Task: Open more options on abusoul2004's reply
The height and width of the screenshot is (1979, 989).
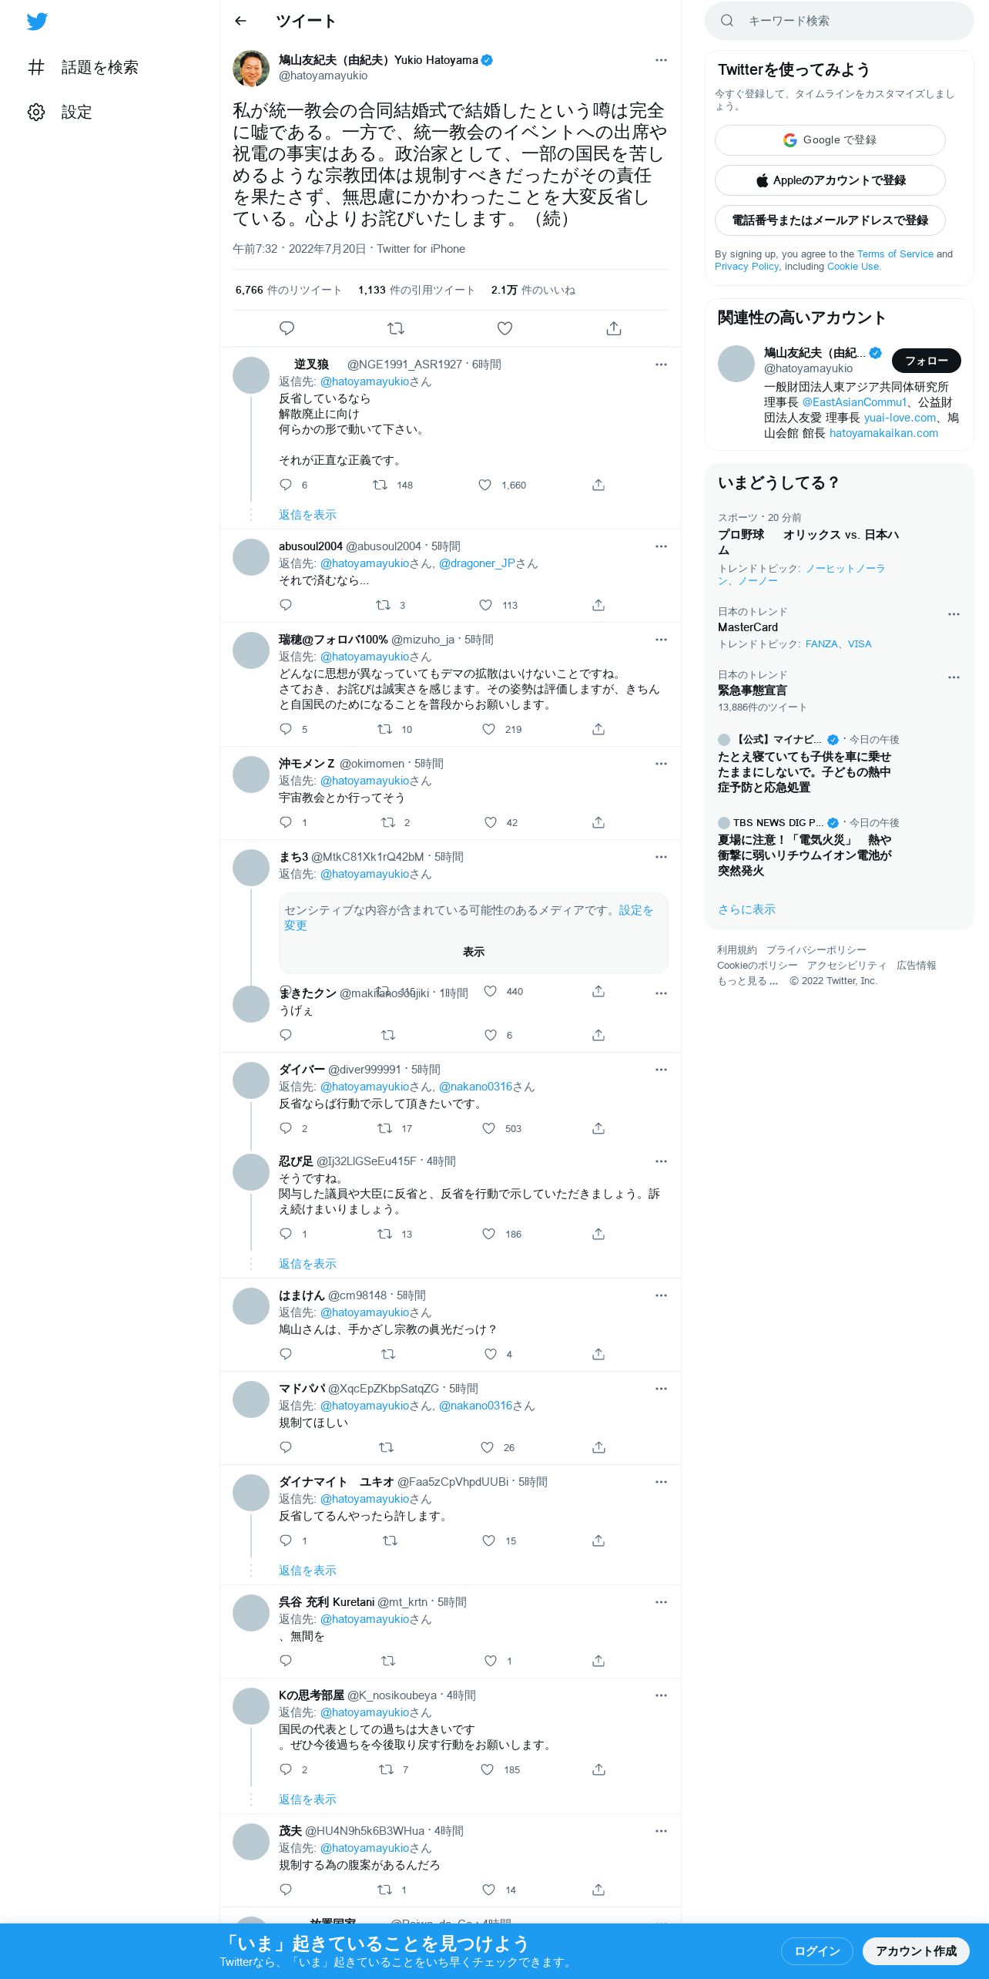Action: (x=661, y=546)
